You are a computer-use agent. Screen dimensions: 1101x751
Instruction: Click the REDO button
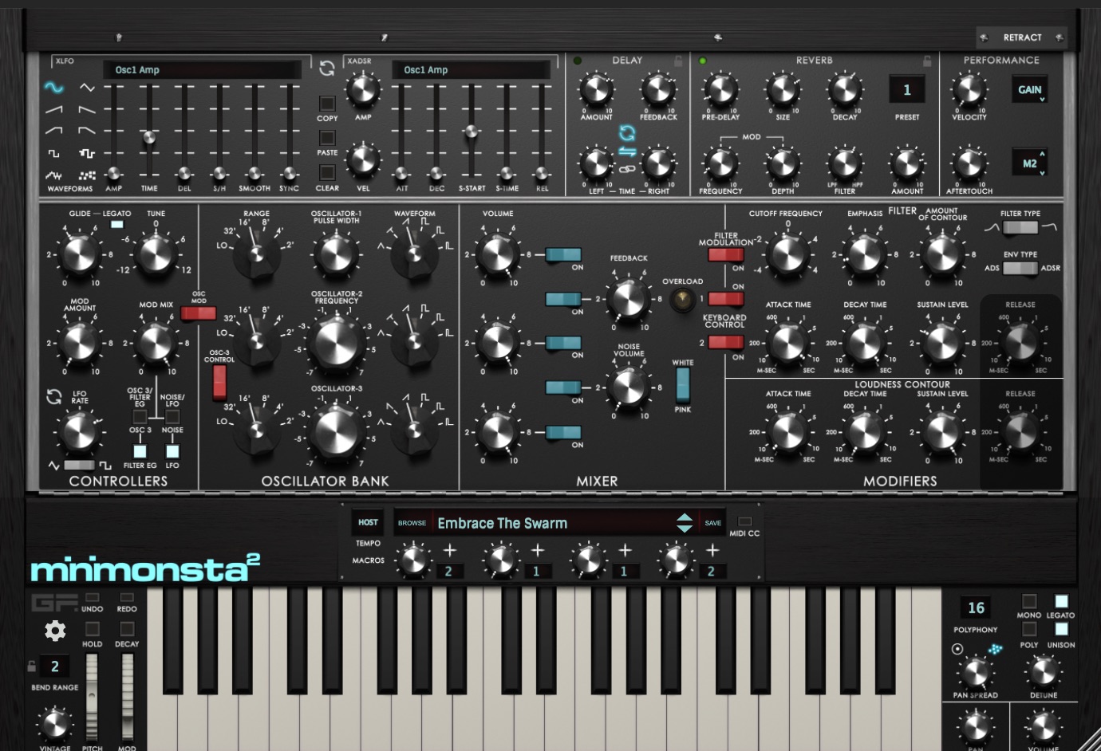(127, 597)
